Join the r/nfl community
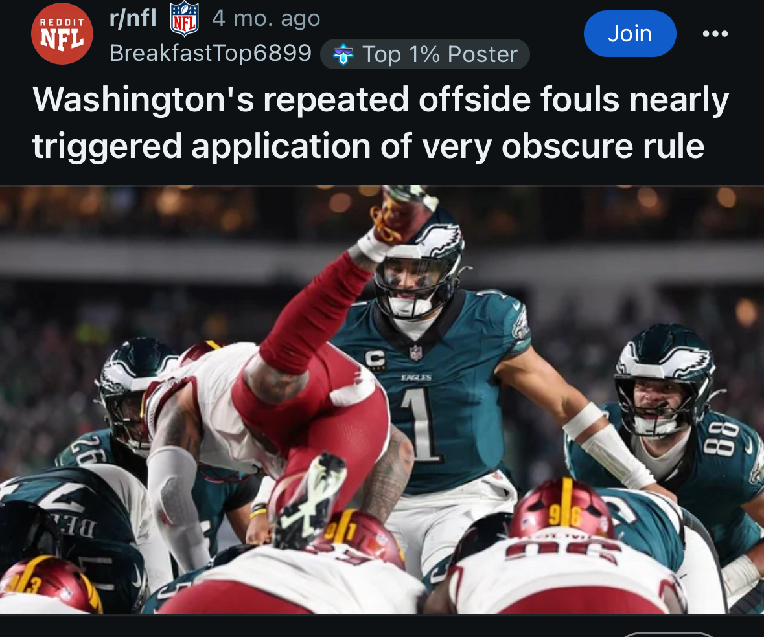Viewport: 764px width, 637px height. (629, 34)
